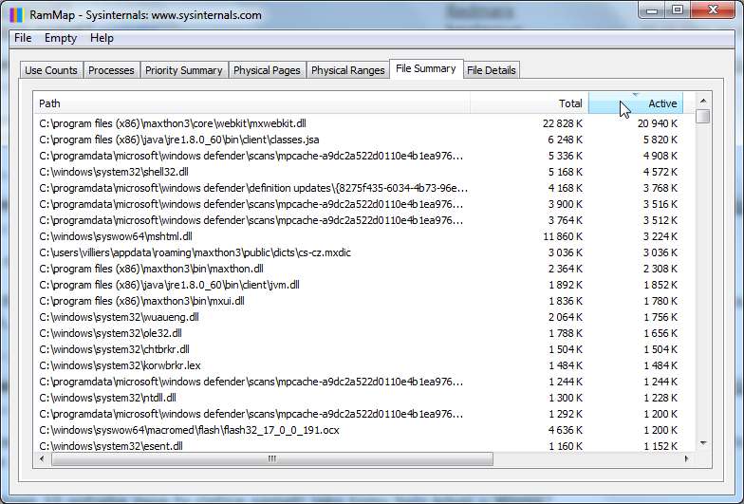
Task: Click vertical scrollbar up arrow
Action: pos(703,101)
